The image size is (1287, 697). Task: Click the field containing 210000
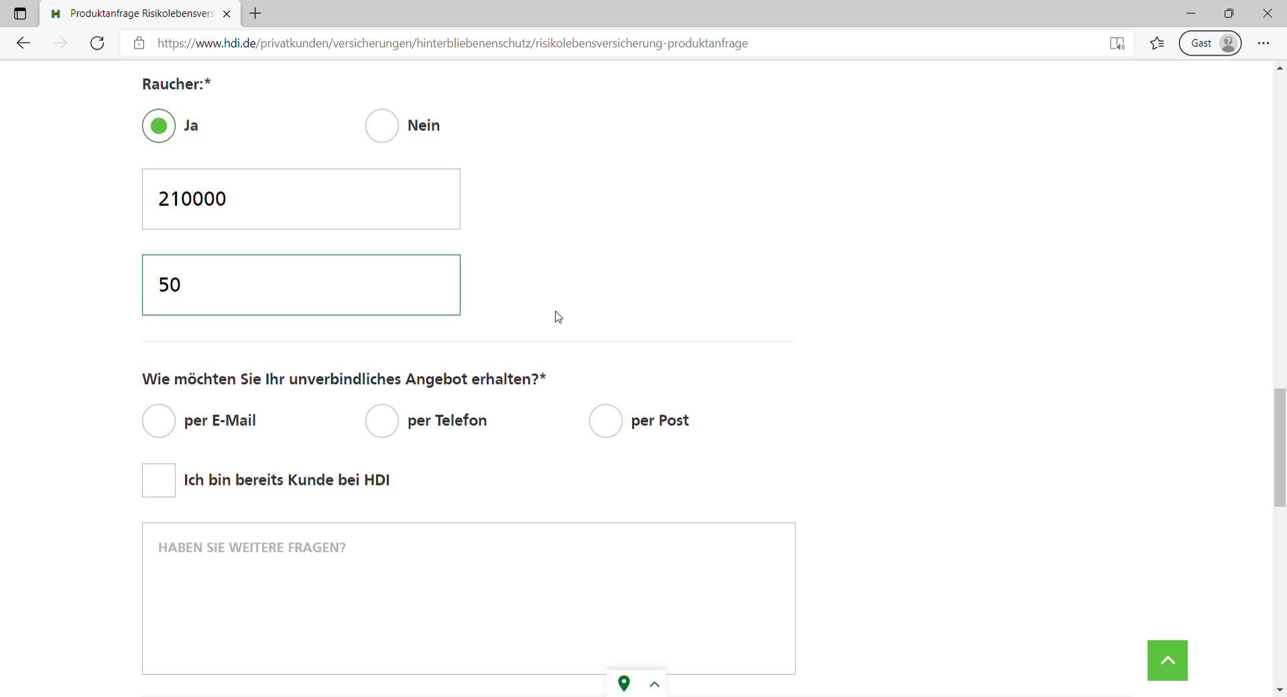pyautogui.click(x=301, y=199)
